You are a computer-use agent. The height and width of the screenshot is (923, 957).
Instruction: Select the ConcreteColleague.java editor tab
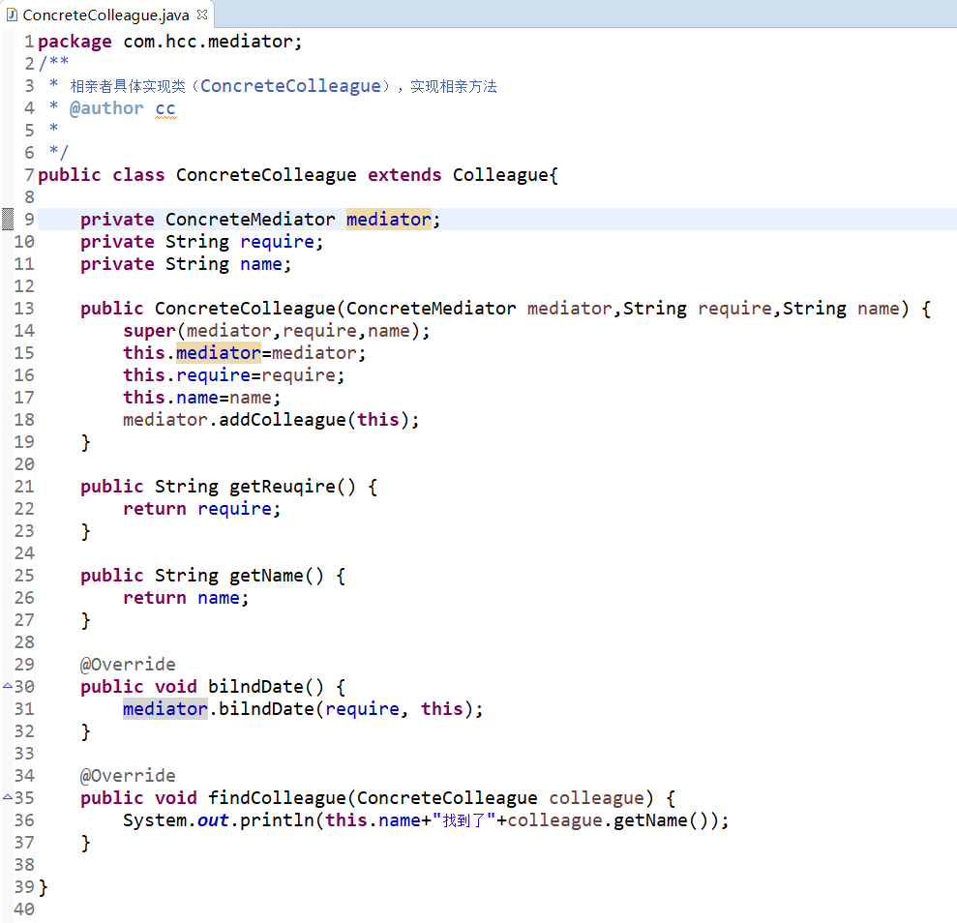click(106, 15)
